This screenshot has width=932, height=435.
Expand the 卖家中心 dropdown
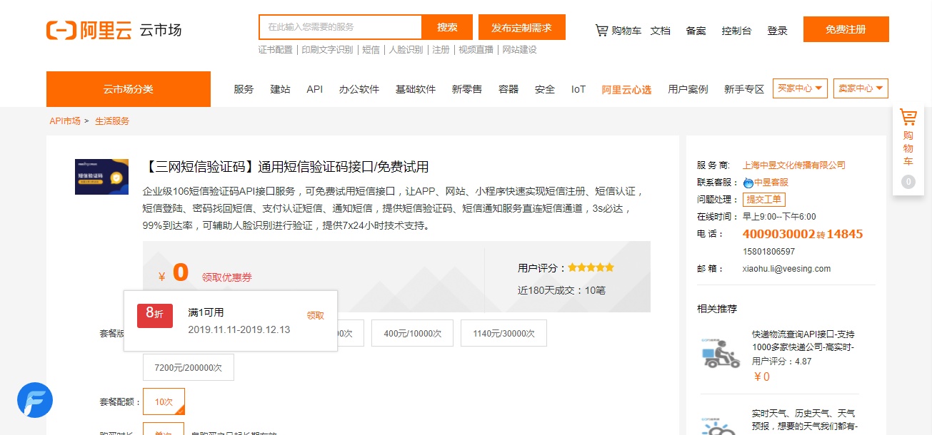[861, 88]
